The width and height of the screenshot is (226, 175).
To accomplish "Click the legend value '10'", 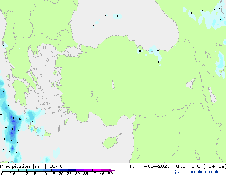I will click(x=45, y=174).
